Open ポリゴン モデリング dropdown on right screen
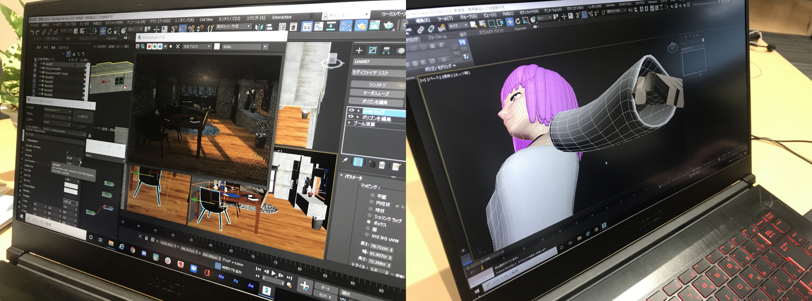Image resolution: width=812 pixels, height=301 pixels. (440, 68)
